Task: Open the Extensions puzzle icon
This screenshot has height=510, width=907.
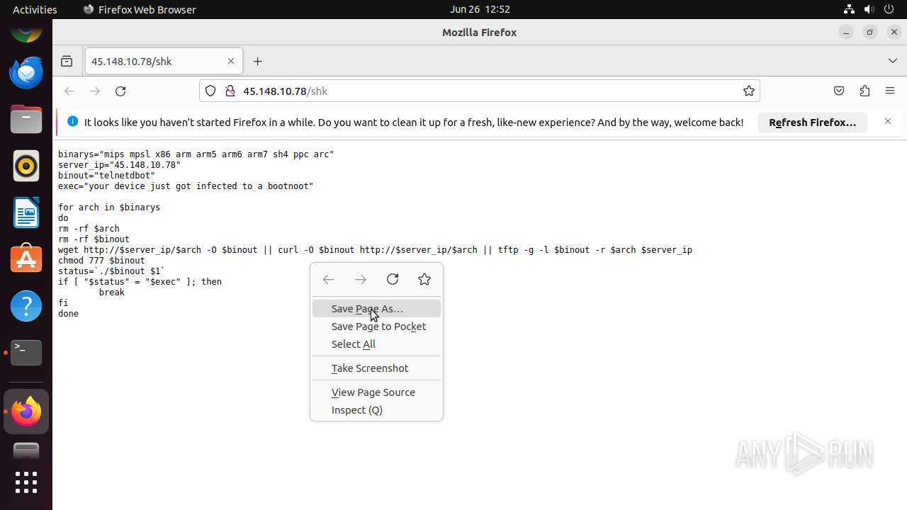Action: click(x=864, y=91)
